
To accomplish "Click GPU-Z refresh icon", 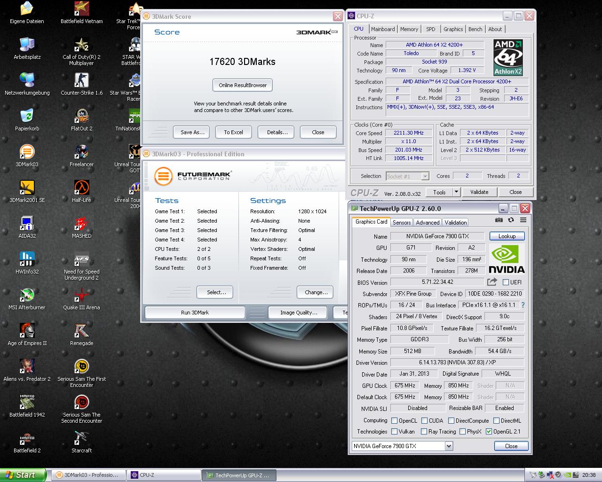I will [x=511, y=220].
